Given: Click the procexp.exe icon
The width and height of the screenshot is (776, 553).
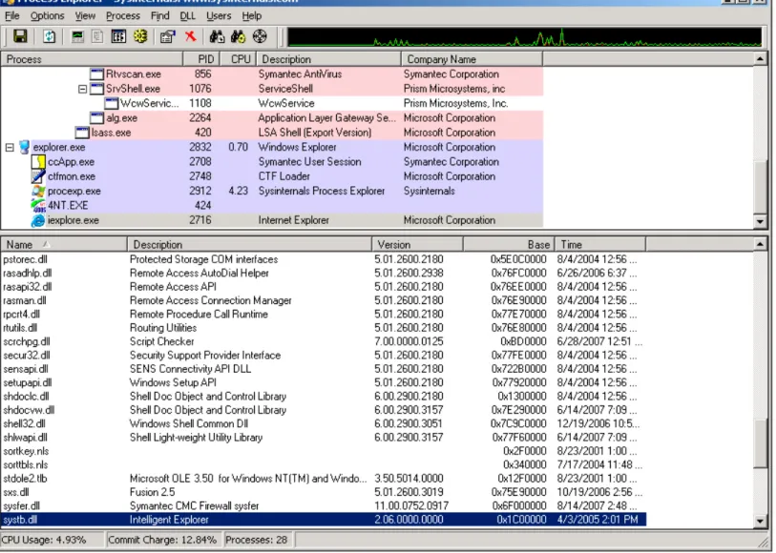Looking at the screenshot, I should pyautogui.click(x=38, y=191).
